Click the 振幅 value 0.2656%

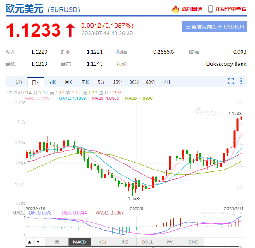(x=164, y=52)
